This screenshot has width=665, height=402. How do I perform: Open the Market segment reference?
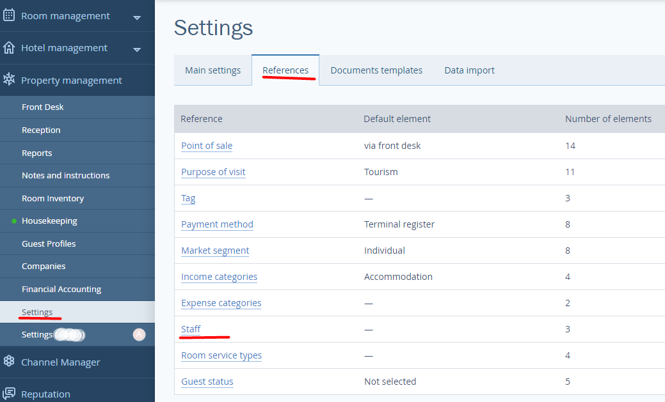(x=215, y=251)
